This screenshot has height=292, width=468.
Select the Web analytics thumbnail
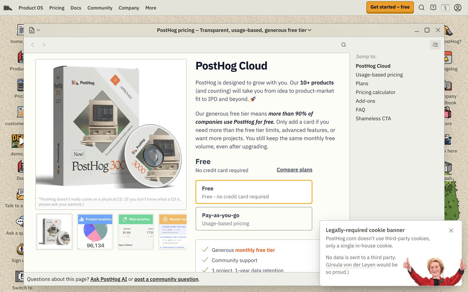pos(136,232)
